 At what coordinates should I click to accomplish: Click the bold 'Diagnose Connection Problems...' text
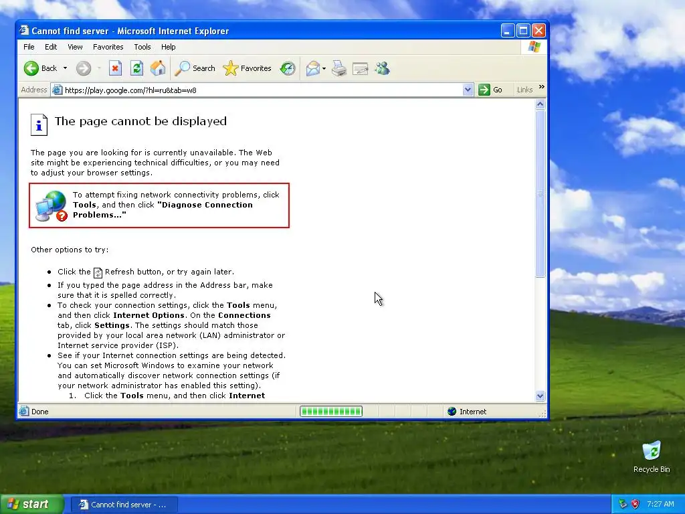click(163, 209)
